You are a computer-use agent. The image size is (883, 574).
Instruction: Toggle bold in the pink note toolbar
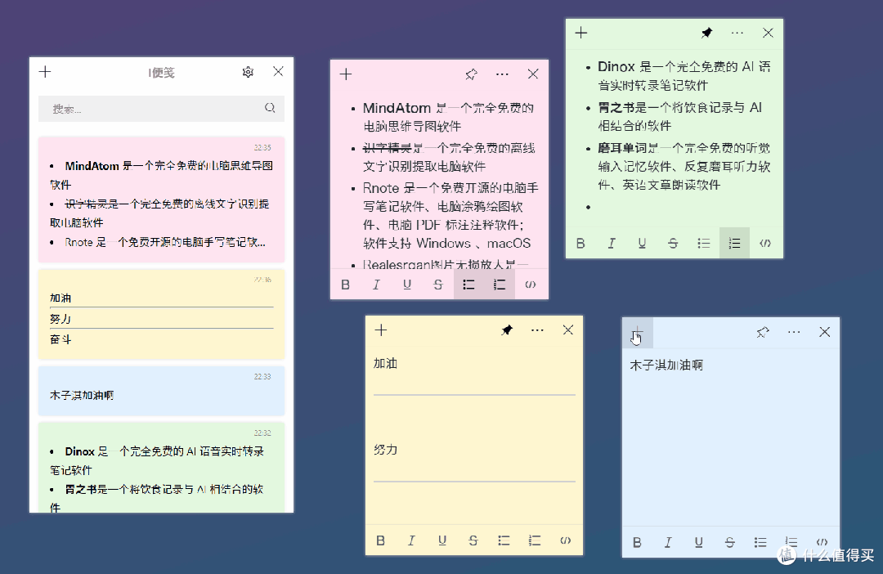coord(346,285)
